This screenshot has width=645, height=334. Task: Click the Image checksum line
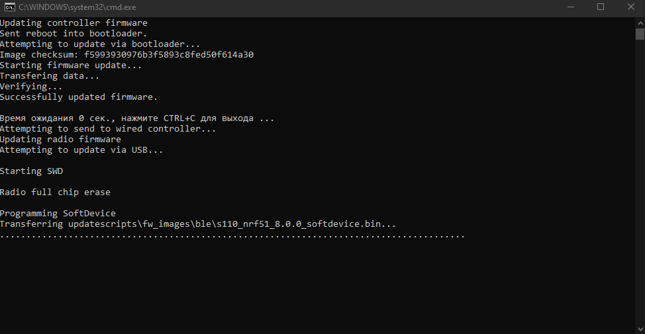click(x=126, y=55)
